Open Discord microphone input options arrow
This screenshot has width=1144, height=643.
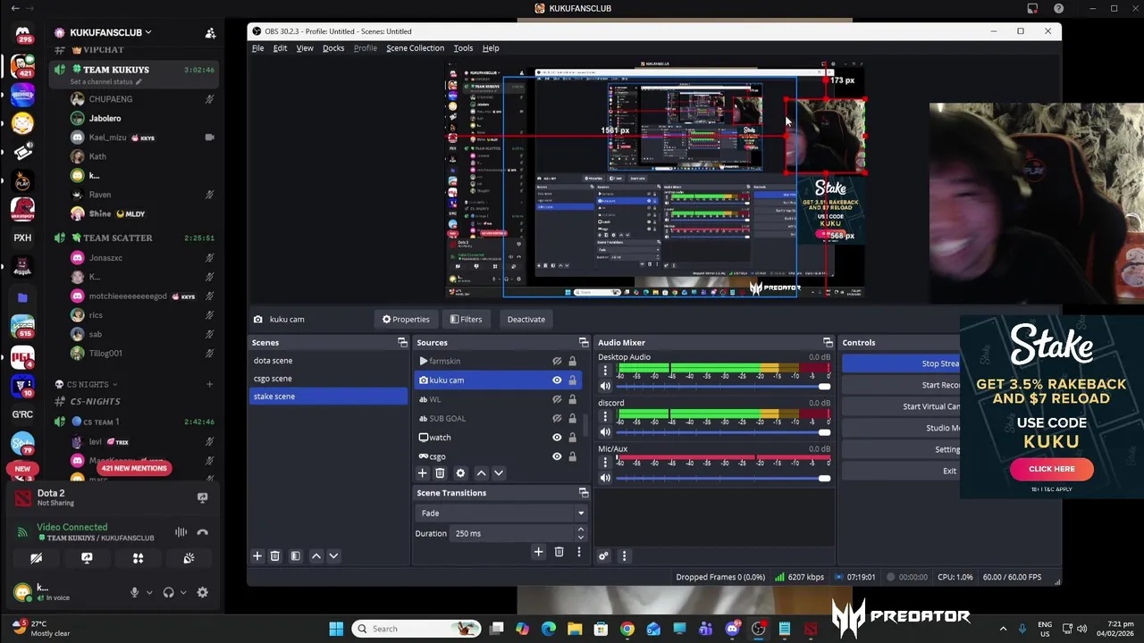point(149,592)
